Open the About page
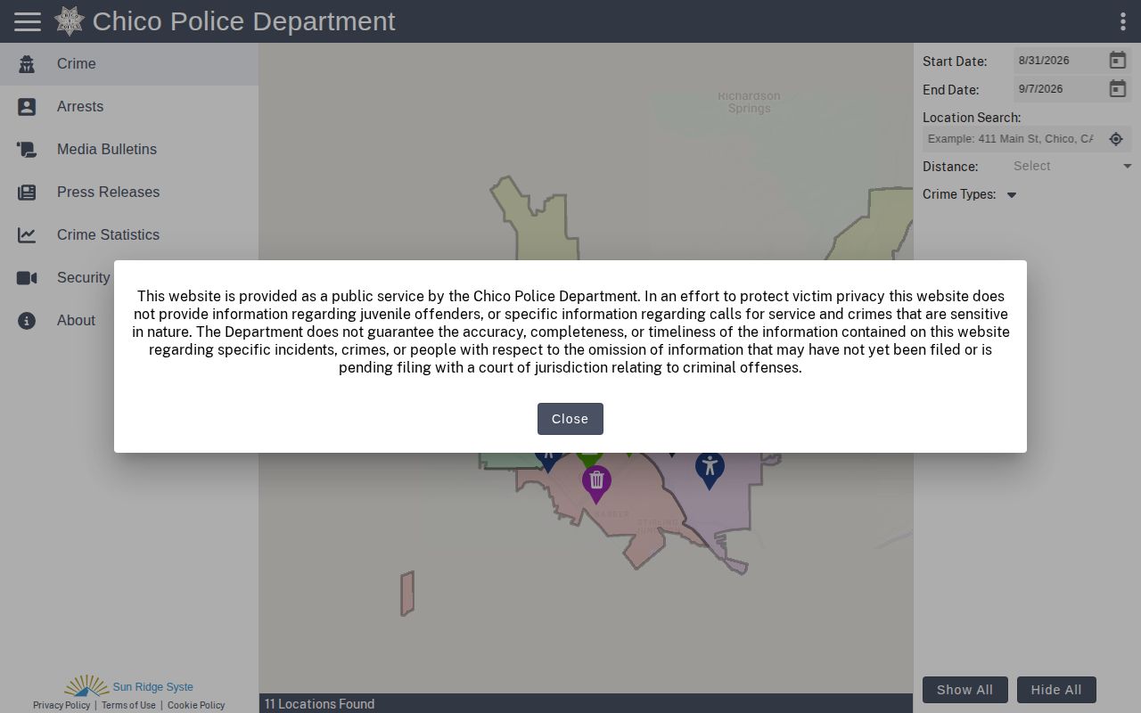Screen dimensions: 1141x713 [x=129, y=321]
